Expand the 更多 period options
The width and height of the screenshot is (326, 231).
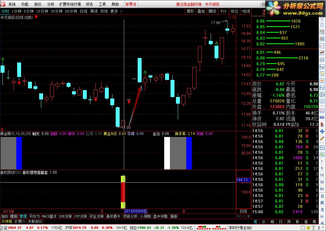[116, 11]
